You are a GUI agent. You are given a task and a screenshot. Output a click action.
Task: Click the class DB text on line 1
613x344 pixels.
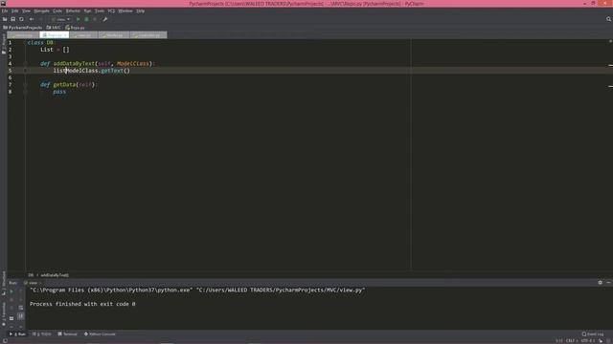pos(40,42)
